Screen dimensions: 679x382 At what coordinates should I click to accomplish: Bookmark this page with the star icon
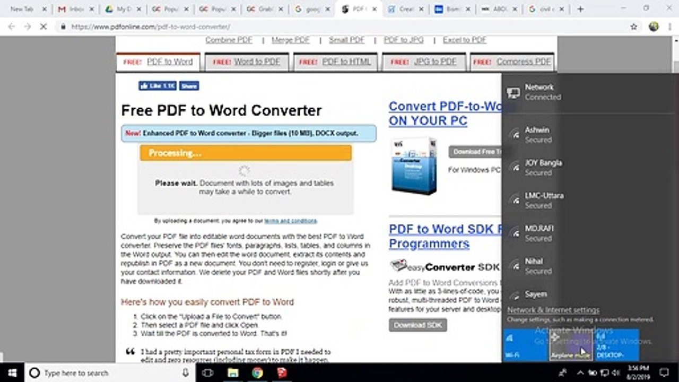pyautogui.click(x=633, y=27)
